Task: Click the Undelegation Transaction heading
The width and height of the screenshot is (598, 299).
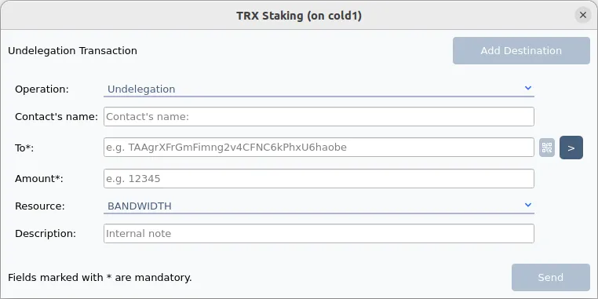Action: coord(72,51)
